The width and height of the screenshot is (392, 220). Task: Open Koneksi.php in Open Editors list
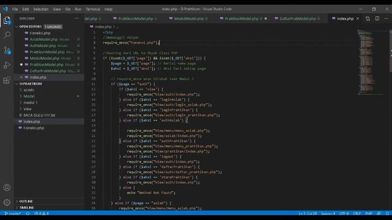(40, 33)
